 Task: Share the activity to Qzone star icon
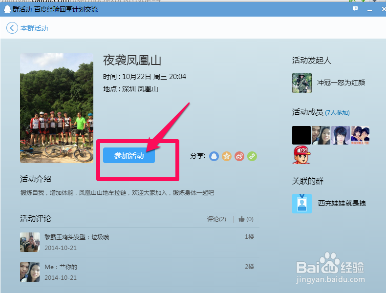(x=227, y=156)
